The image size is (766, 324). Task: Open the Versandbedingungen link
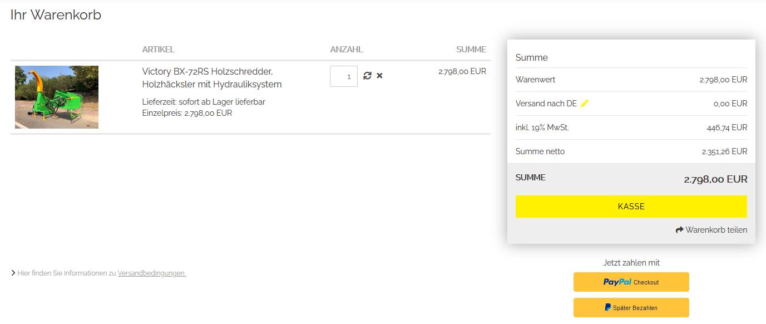(151, 273)
